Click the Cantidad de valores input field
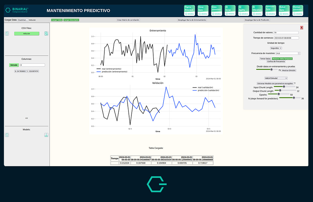 [x=286, y=33]
